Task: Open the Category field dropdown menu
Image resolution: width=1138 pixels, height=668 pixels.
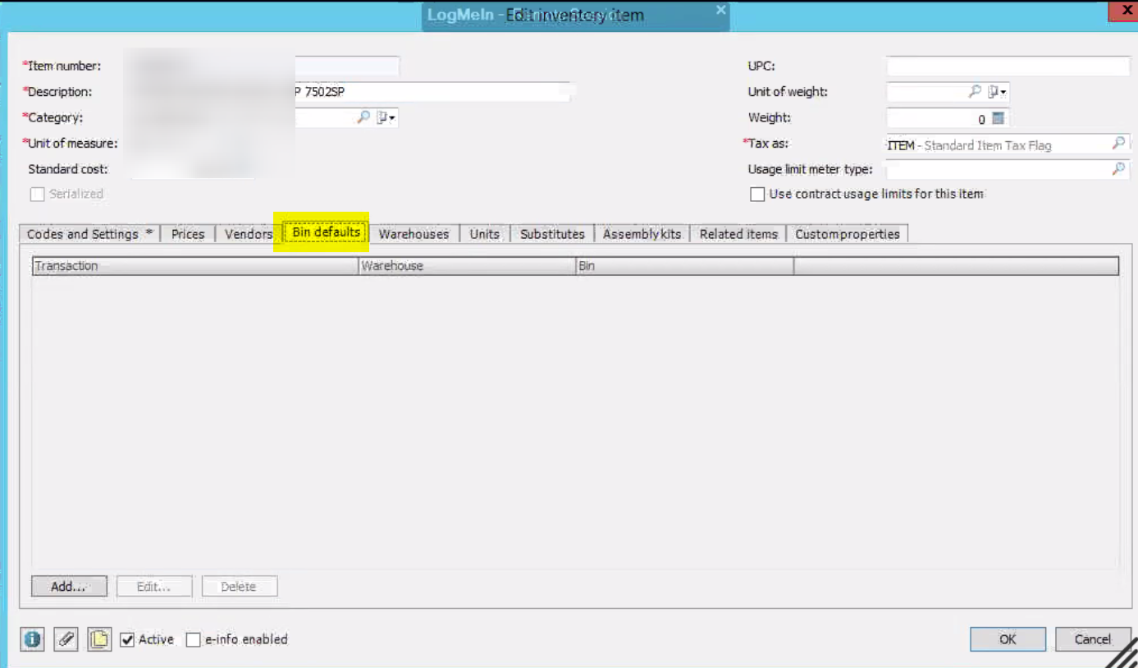Action: point(386,117)
